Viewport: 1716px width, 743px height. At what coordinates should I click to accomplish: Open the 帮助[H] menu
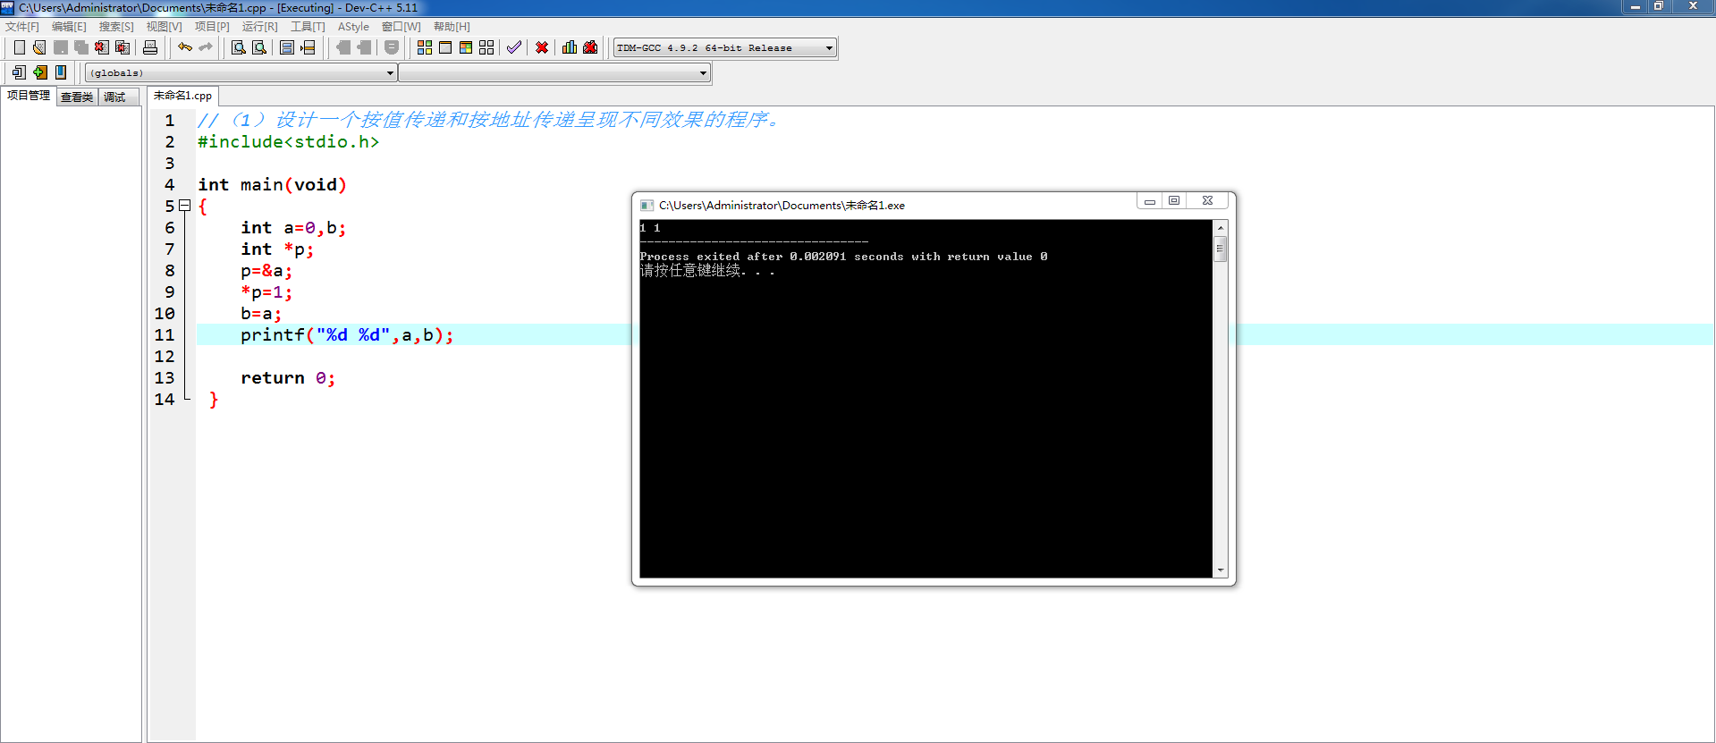pos(452,27)
